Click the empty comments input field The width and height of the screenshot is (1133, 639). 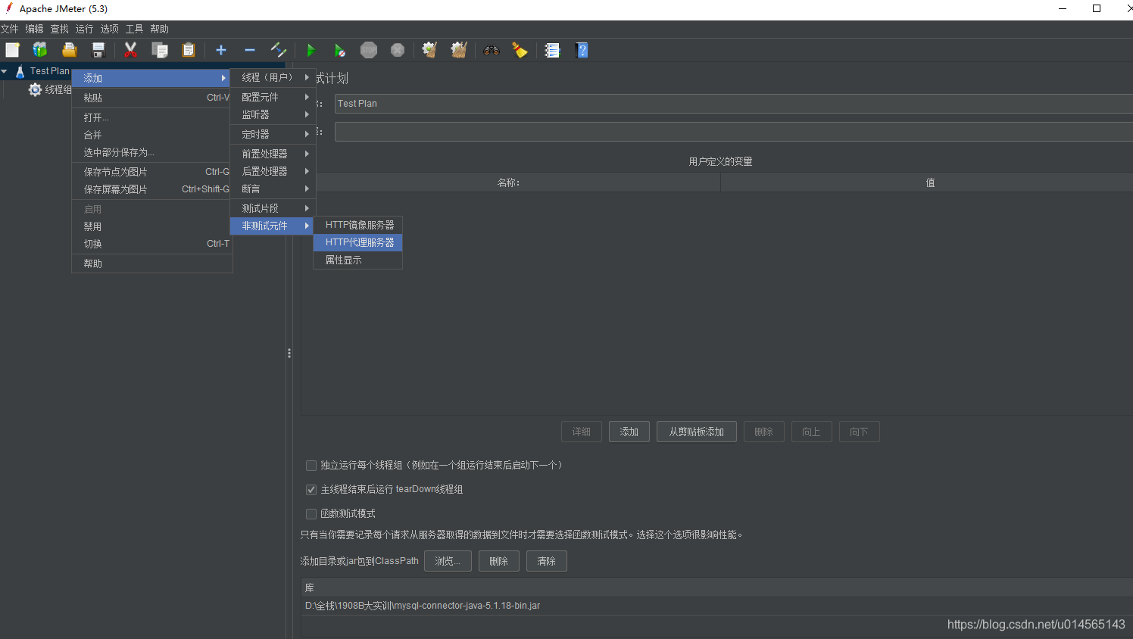(x=733, y=132)
